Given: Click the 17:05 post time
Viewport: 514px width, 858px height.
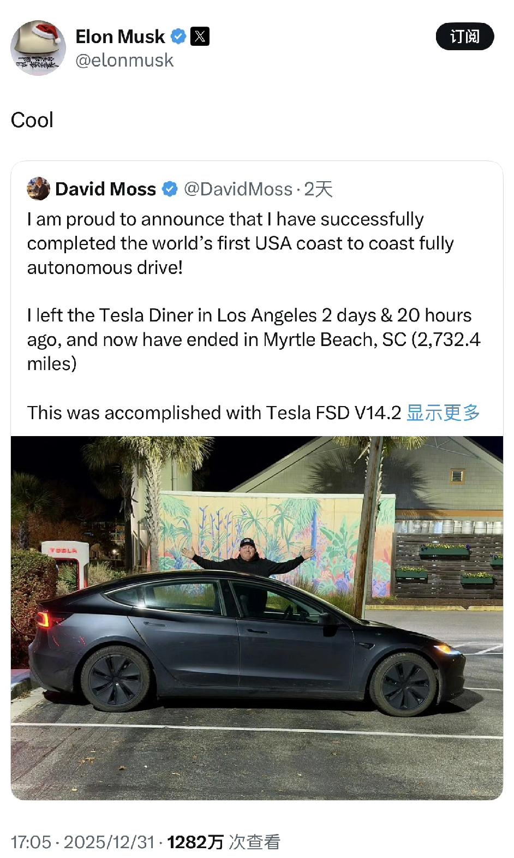Looking at the screenshot, I should (31, 842).
